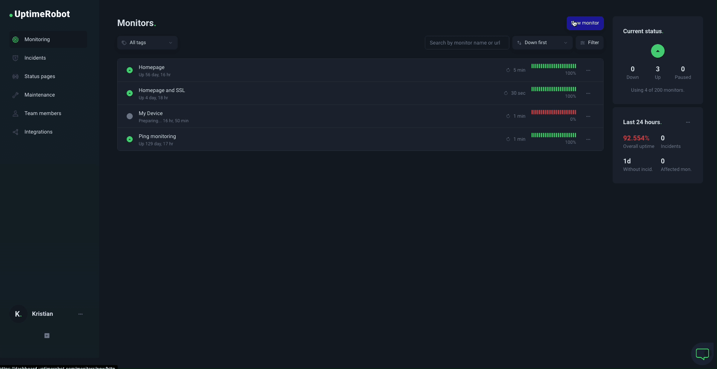Screen dimensions: 717x369
Task: Click the Affected monitors value
Action: tap(663, 161)
